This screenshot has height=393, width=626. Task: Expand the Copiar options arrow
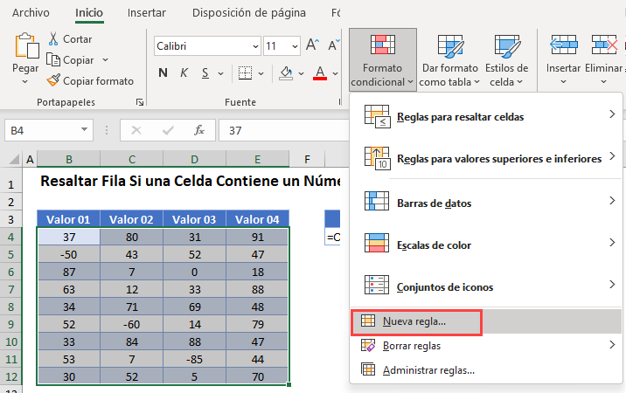[106, 60]
